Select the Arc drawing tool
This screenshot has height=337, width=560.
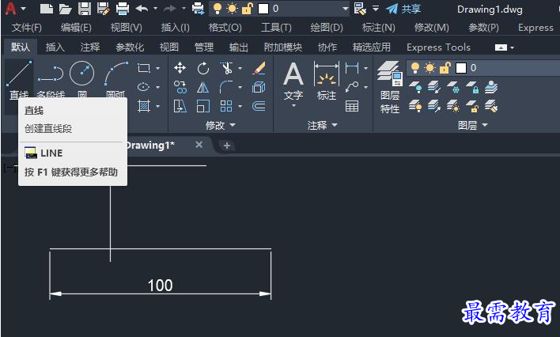115,74
